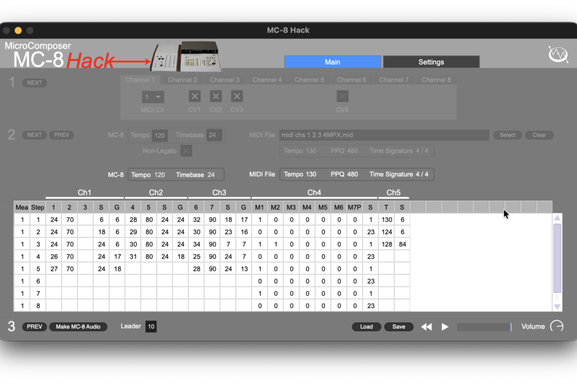Click Make MC-8 Audio button
The width and height of the screenshot is (577, 384).
[78, 326]
